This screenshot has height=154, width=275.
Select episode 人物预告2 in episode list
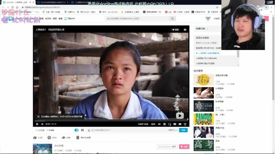click(x=206, y=58)
